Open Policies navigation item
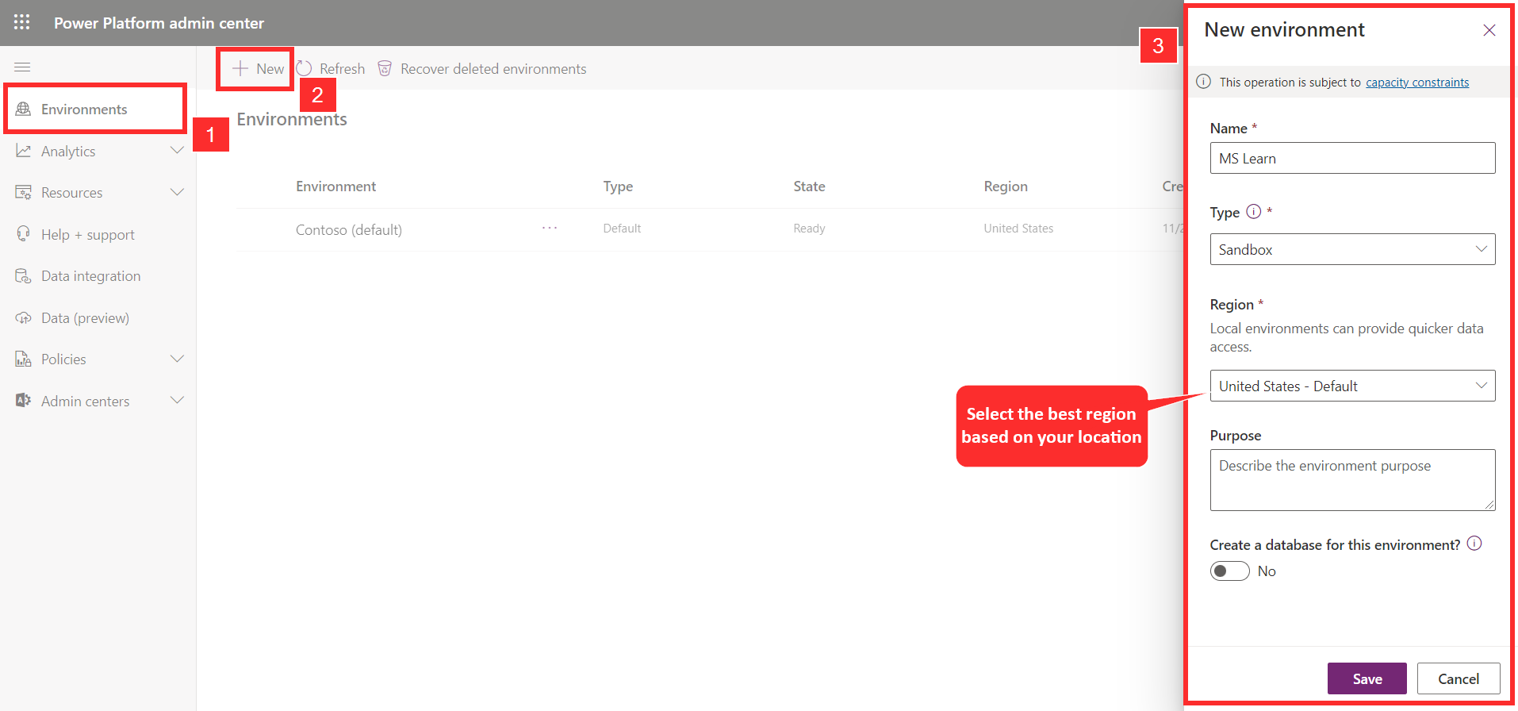1518x711 pixels. click(x=63, y=359)
